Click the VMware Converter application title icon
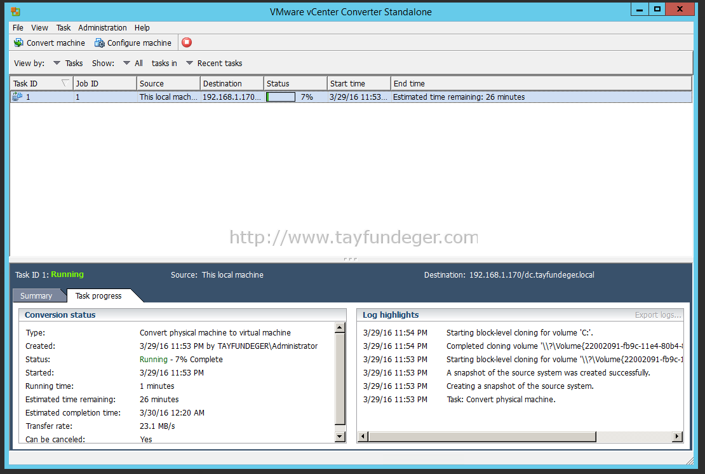This screenshot has width=705, height=474. pos(15,11)
